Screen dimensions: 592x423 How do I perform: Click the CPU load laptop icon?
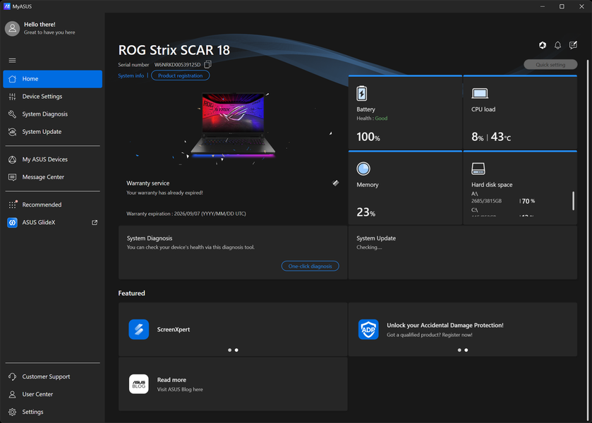pos(480,93)
